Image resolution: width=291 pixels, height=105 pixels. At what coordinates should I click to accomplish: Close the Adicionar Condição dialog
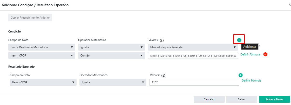tap(289, 5)
